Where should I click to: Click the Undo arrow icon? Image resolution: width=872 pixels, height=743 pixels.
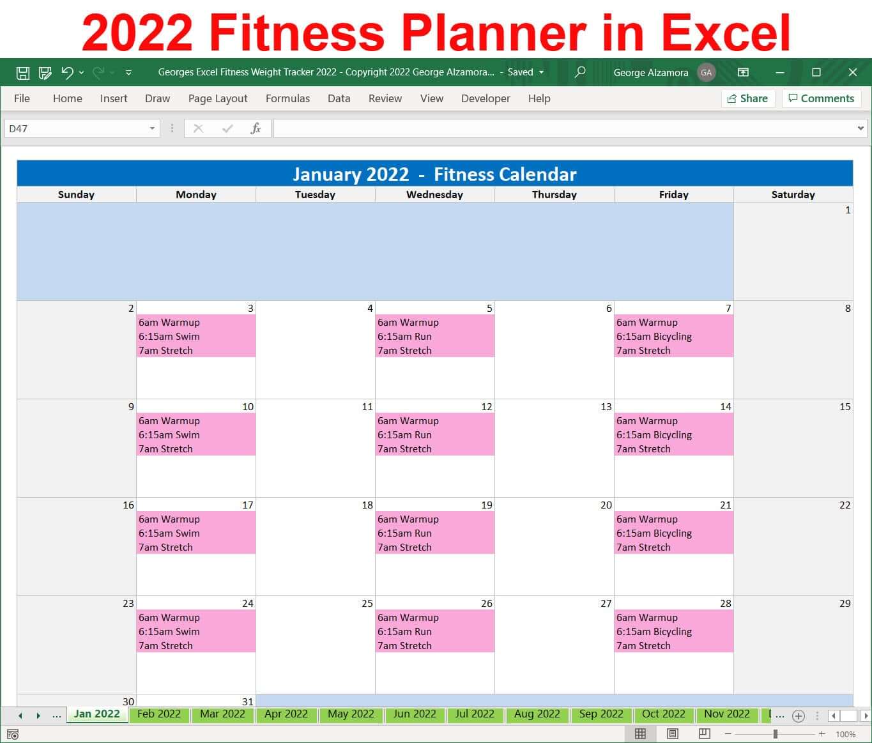67,72
